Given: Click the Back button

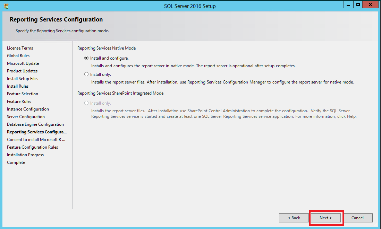Looking at the screenshot, I should tap(294, 218).
